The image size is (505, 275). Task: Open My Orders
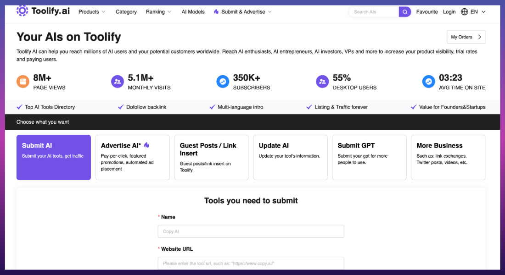(466, 37)
